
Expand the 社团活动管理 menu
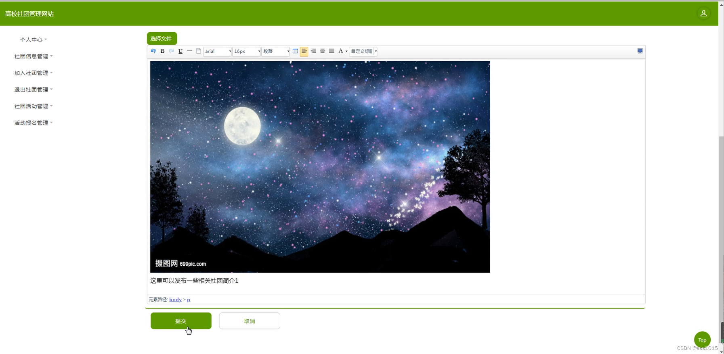tap(34, 106)
